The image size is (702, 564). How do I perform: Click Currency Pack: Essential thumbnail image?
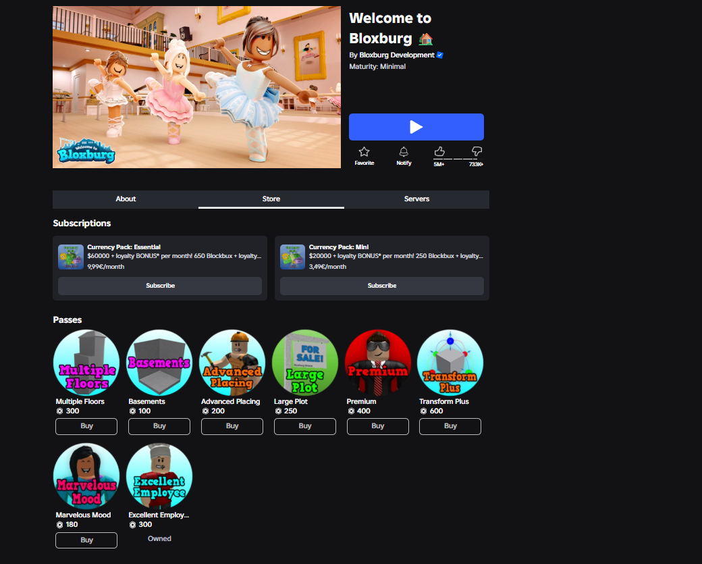click(x=71, y=257)
